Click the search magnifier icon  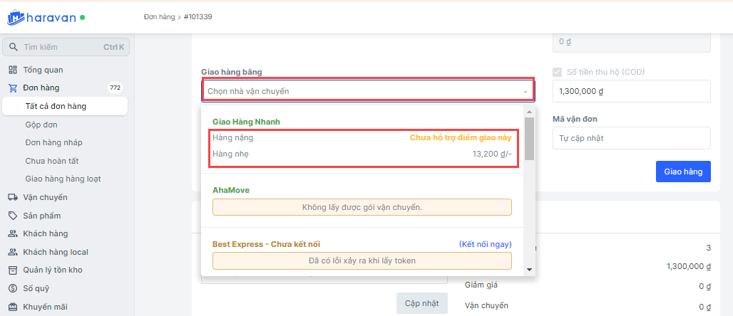(x=13, y=47)
